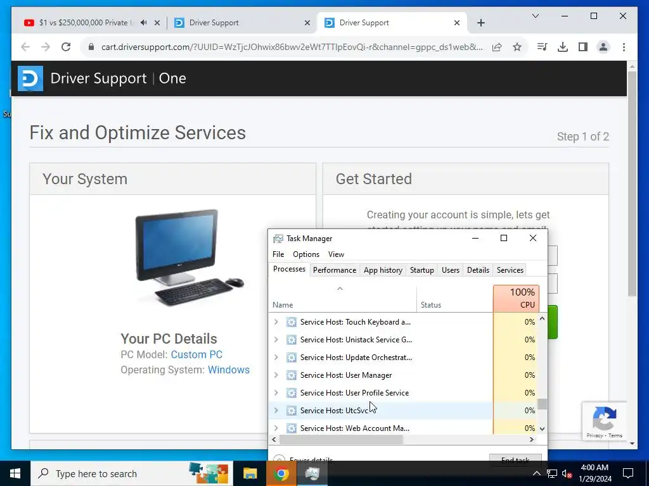Image resolution: width=649 pixels, height=486 pixels.
Task: Open File Explorer from taskbar
Action: click(250, 473)
